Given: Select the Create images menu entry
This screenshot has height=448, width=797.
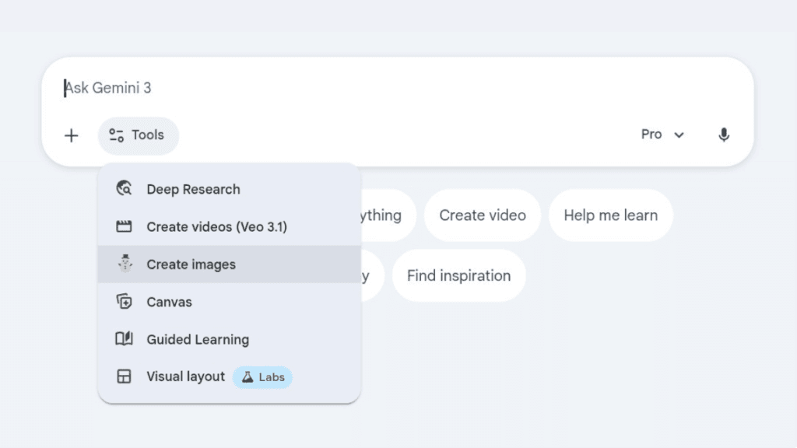Looking at the screenshot, I should (191, 264).
